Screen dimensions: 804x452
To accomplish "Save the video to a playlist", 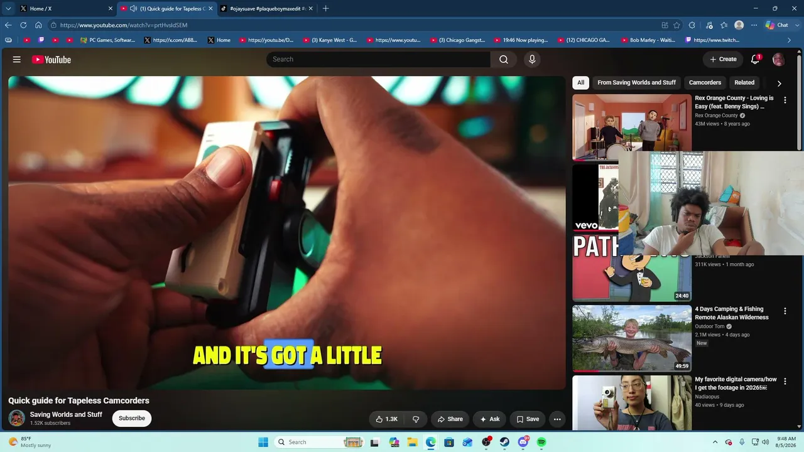I will pos(528,419).
